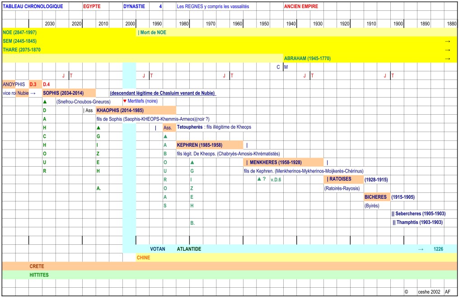Screen dimensions: 459x299
Task: Select the green triangle next to the question mark
Action: coord(259,179)
